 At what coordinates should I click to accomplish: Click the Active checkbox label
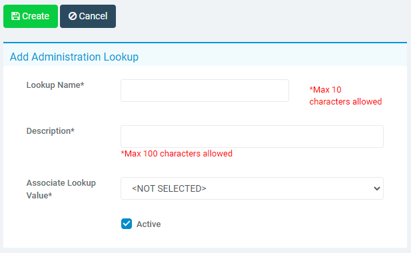click(149, 224)
